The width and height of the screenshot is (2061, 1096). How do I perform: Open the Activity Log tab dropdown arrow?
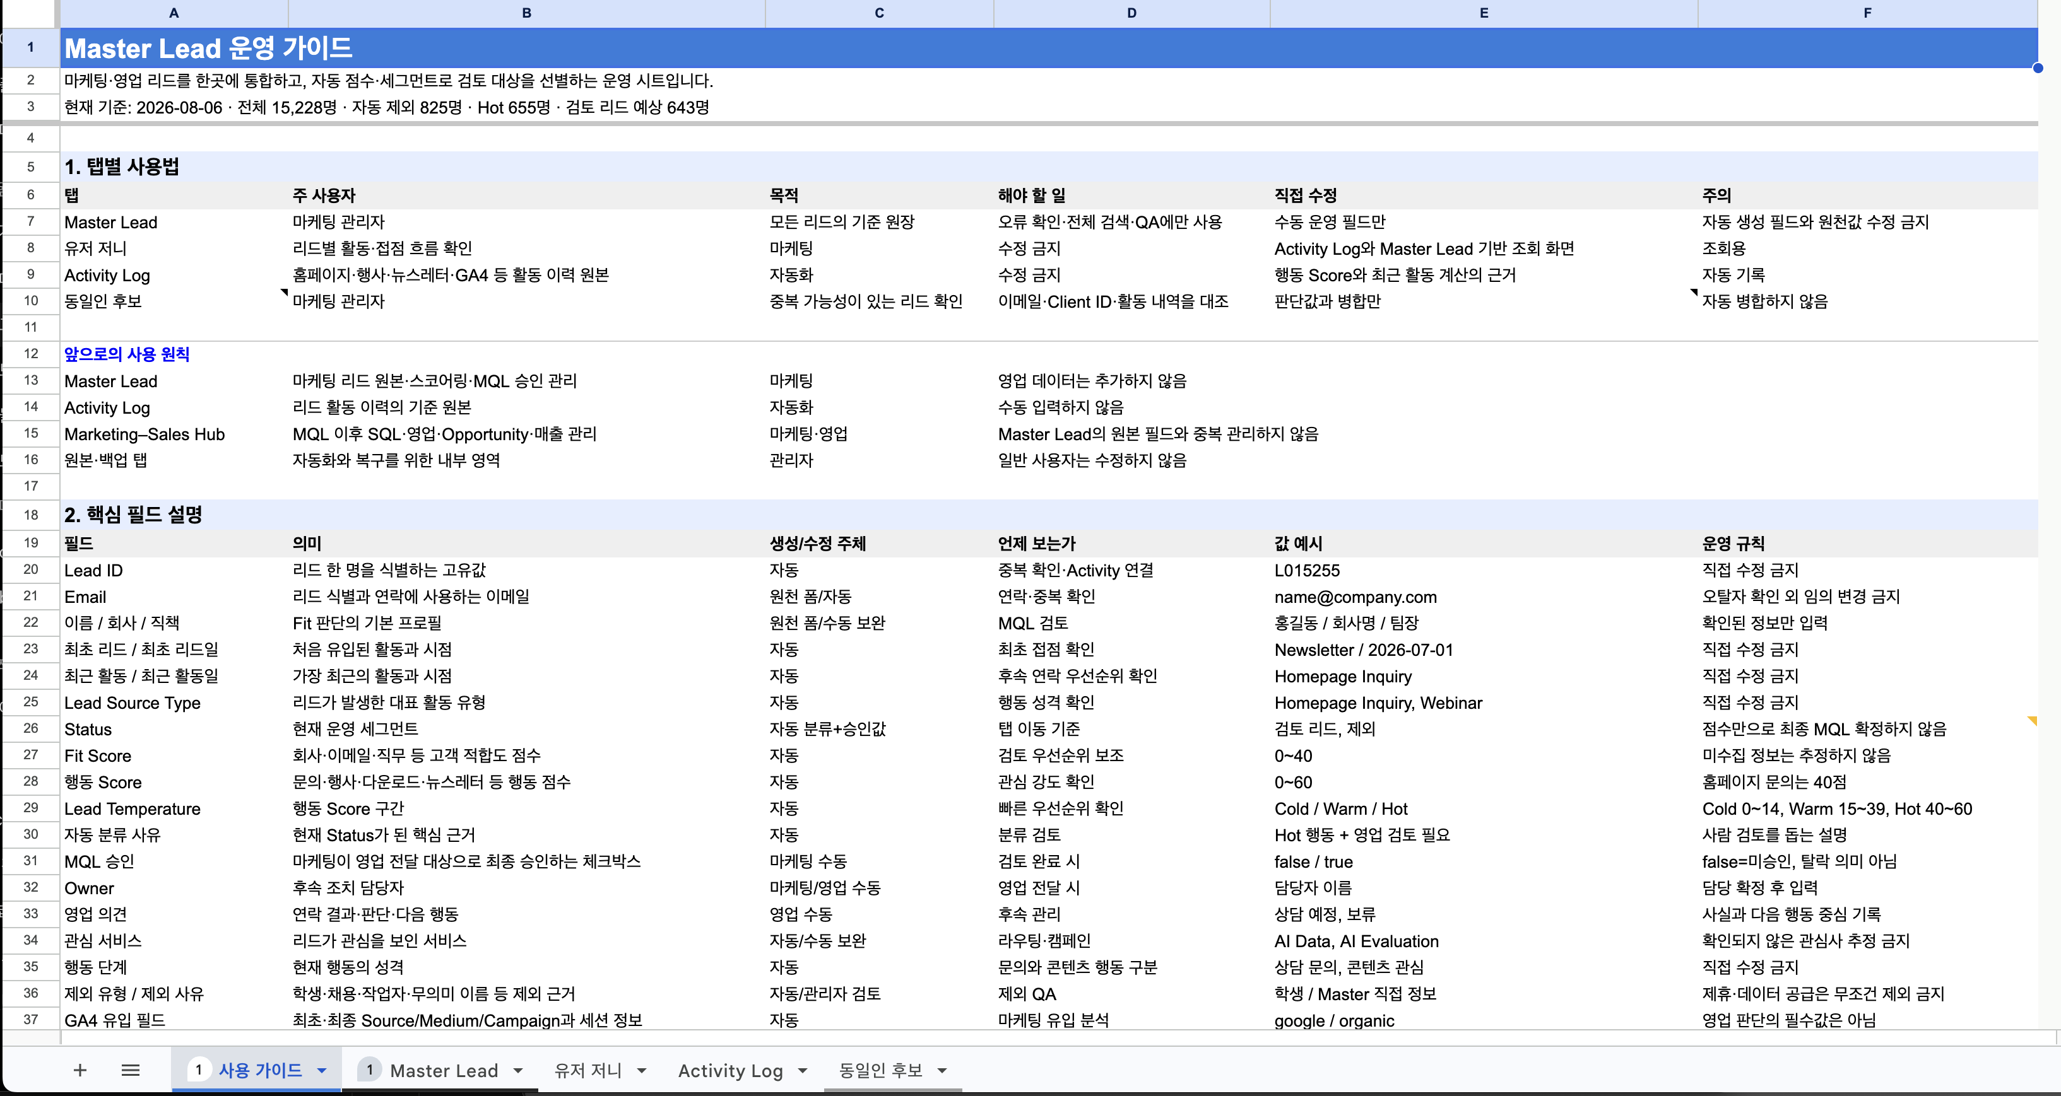(803, 1070)
